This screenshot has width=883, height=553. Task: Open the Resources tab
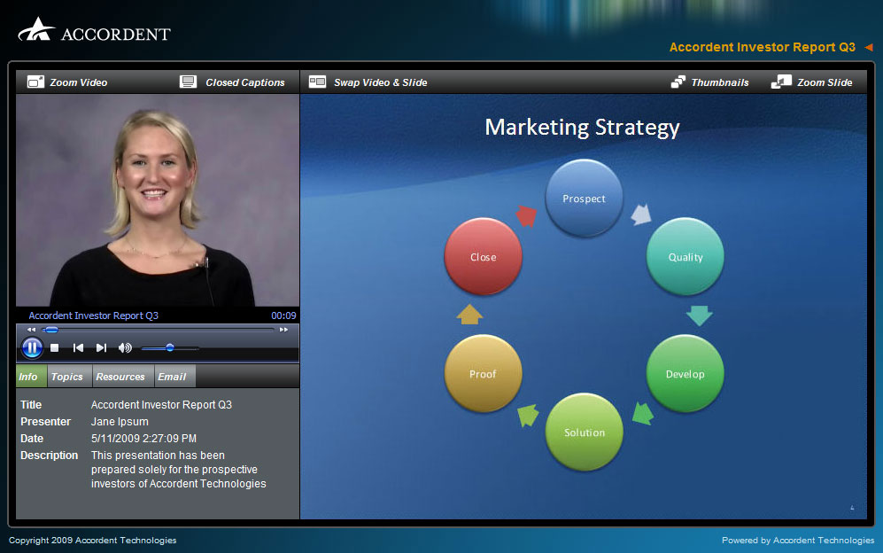(x=122, y=376)
